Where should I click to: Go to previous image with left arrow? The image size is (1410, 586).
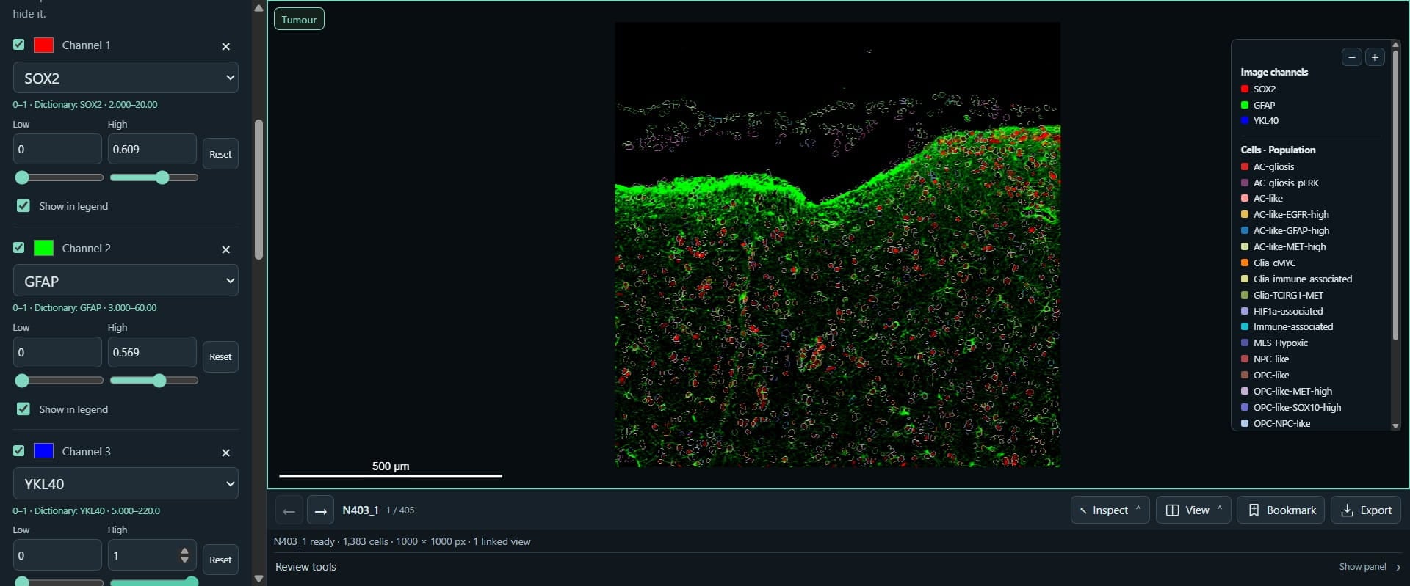coord(289,510)
